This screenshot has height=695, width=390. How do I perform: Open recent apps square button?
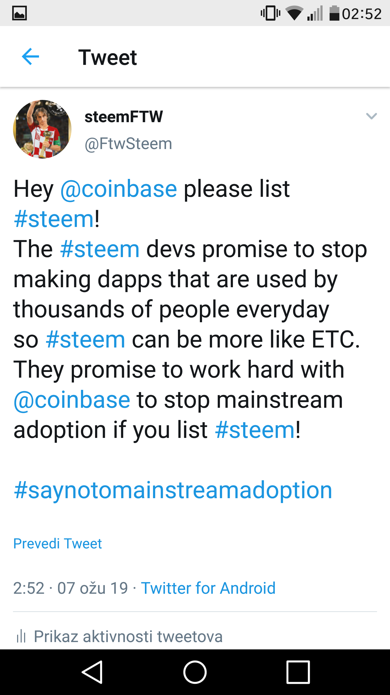pyautogui.click(x=298, y=672)
